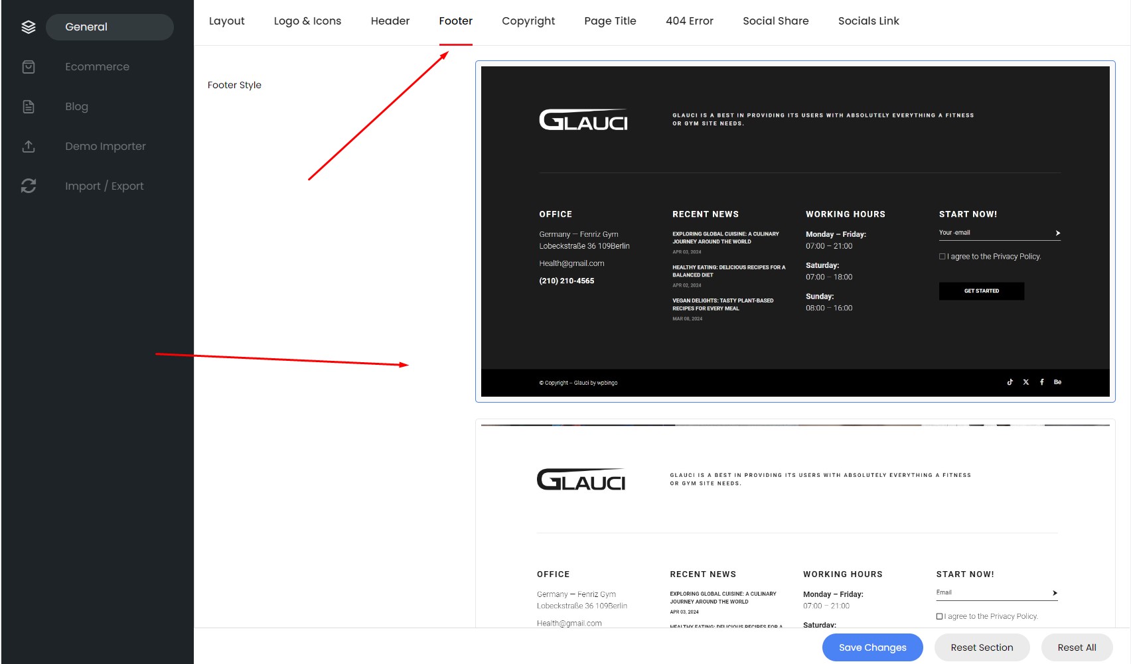Click the Import / Export sync icon
Viewport: 1131px width, 664px height.
point(28,186)
